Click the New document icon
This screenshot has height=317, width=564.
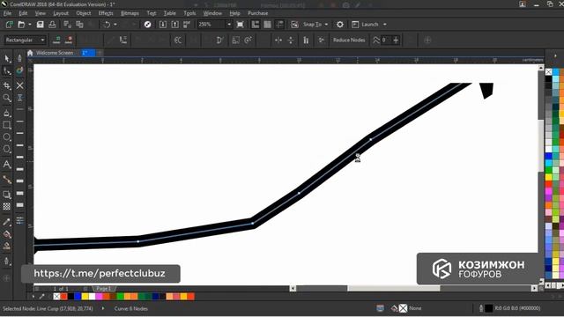pyautogui.click(x=10, y=25)
